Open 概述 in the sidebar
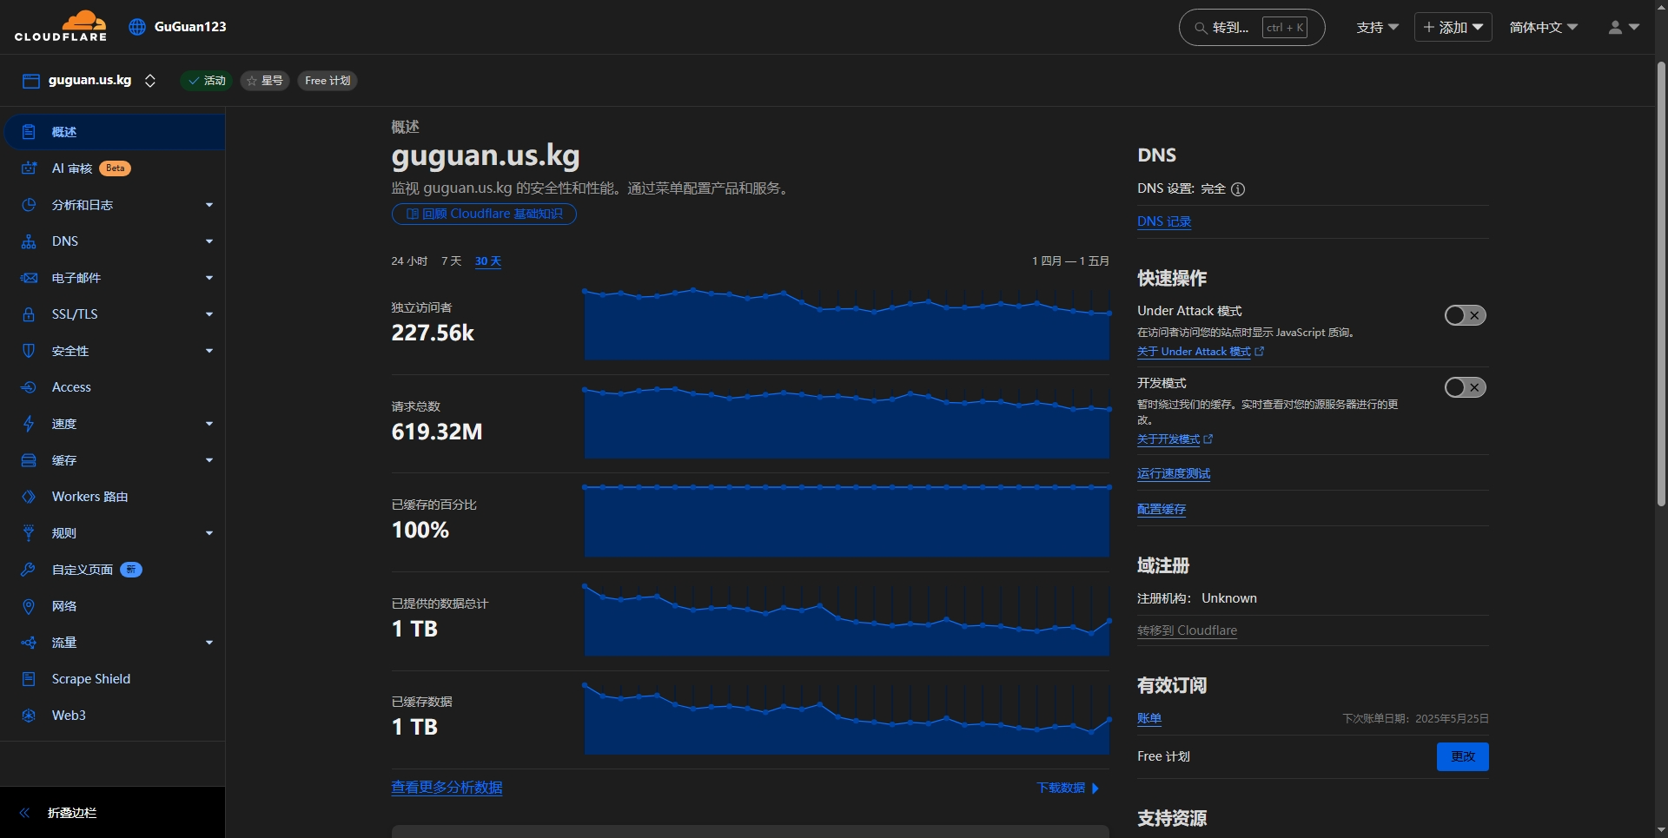The width and height of the screenshot is (1668, 838). tap(115, 132)
